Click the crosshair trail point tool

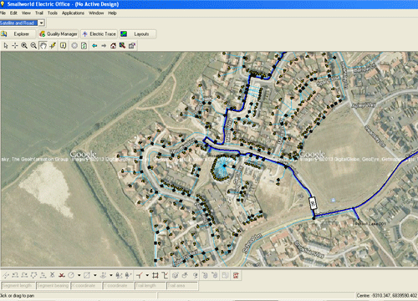15,46
